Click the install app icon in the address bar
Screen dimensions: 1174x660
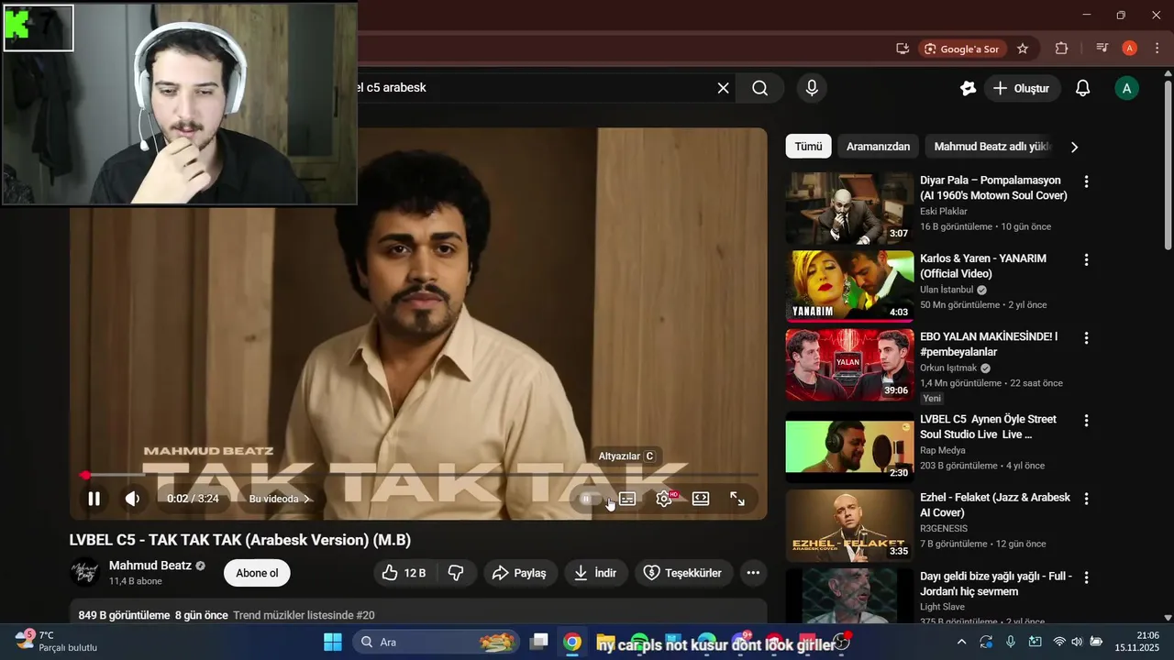click(903, 49)
